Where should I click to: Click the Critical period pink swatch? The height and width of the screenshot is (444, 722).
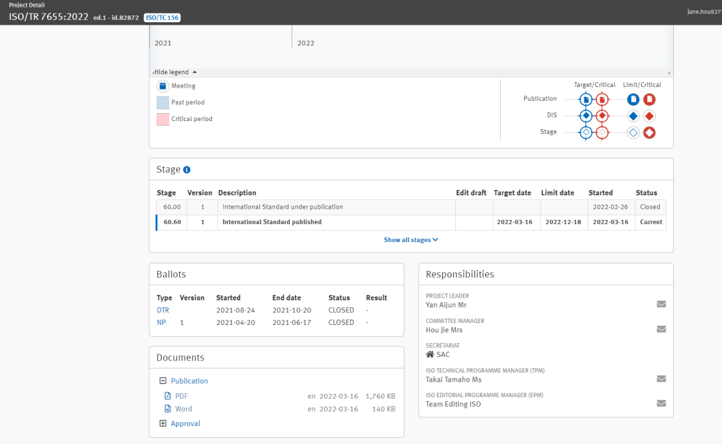click(x=162, y=119)
